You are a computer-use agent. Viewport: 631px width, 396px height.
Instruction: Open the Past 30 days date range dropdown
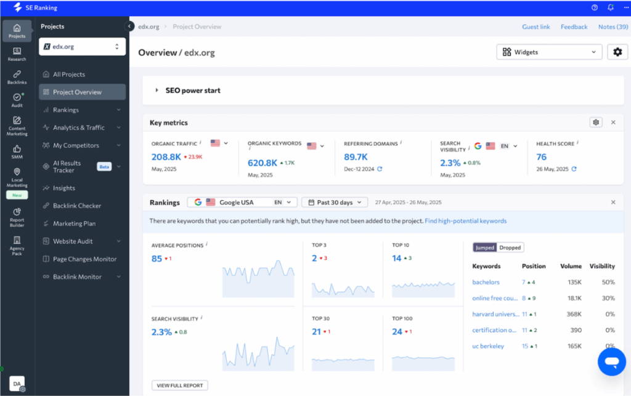tap(334, 201)
